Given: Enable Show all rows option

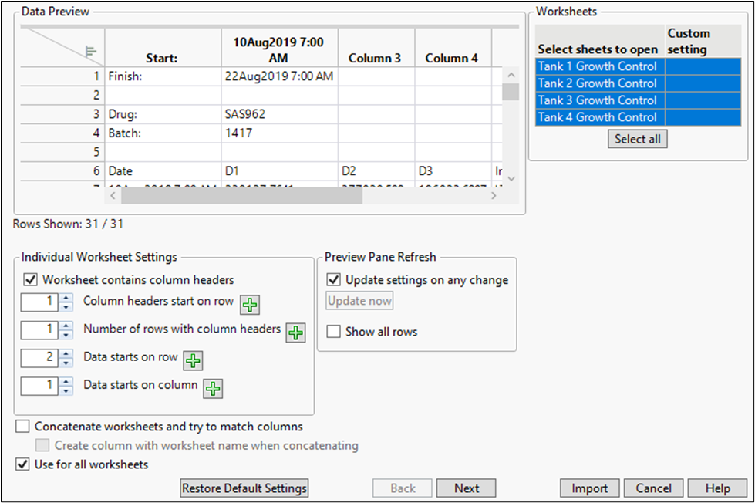Looking at the screenshot, I should 334,332.
